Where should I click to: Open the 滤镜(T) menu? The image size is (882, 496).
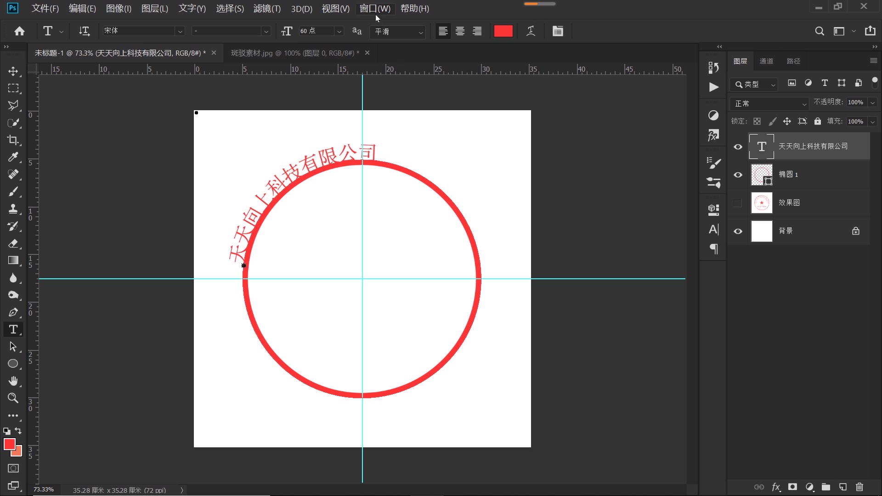click(x=267, y=8)
